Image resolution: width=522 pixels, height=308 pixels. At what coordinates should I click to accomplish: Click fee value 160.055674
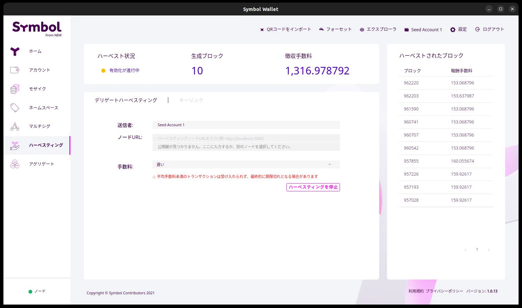click(x=462, y=161)
